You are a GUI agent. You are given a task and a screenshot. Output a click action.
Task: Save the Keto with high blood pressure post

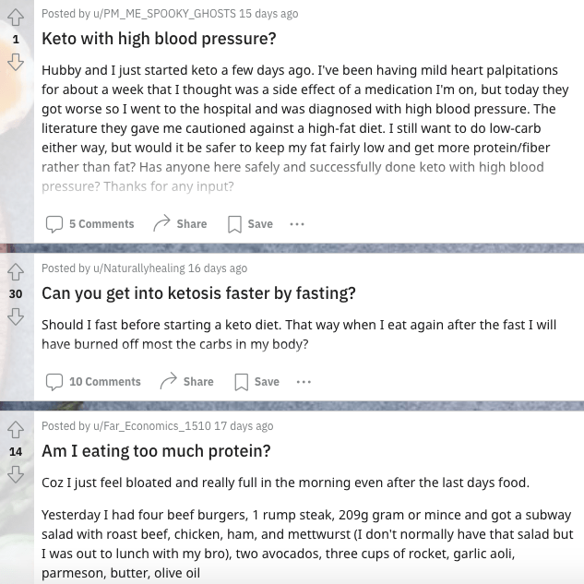pos(250,224)
